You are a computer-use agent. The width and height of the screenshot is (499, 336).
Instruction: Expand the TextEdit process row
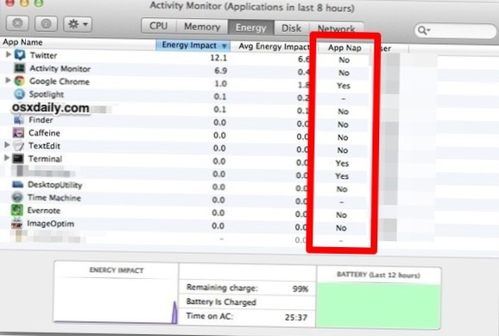click(7, 145)
